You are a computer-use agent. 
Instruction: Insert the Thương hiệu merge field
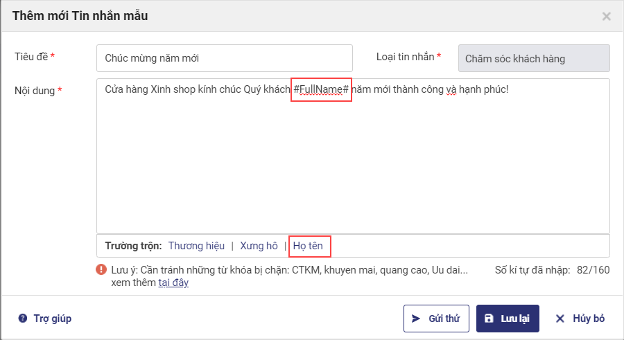[196, 246]
